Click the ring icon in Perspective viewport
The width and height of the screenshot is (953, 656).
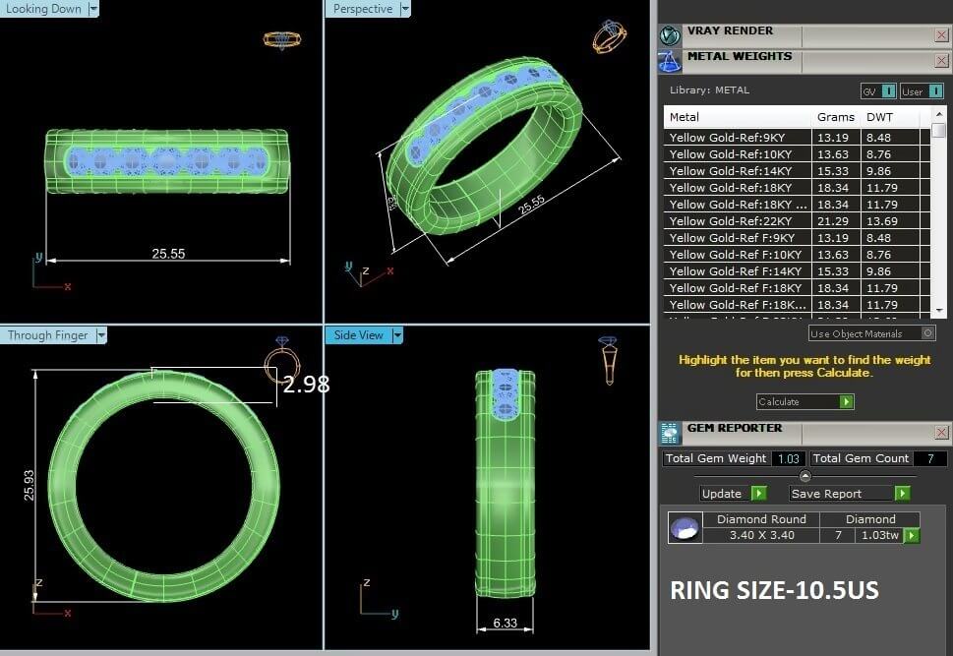(x=609, y=36)
